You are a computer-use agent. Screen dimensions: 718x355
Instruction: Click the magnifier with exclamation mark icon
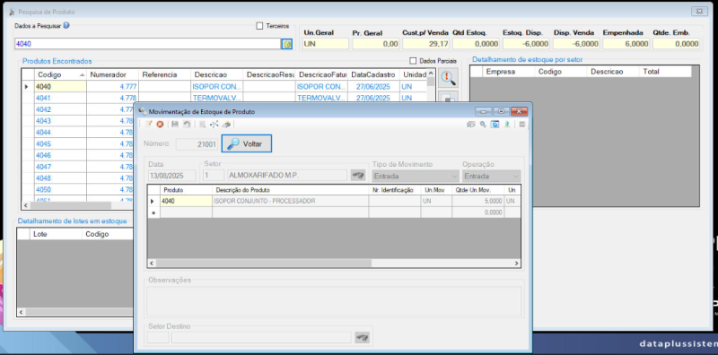pyautogui.click(x=448, y=78)
